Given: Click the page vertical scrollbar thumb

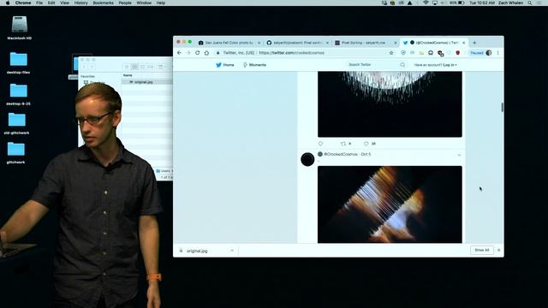Looking at the screenshot, I should click(503, 107).
